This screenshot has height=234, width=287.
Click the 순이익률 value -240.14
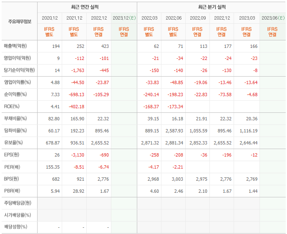pos(151,95)
